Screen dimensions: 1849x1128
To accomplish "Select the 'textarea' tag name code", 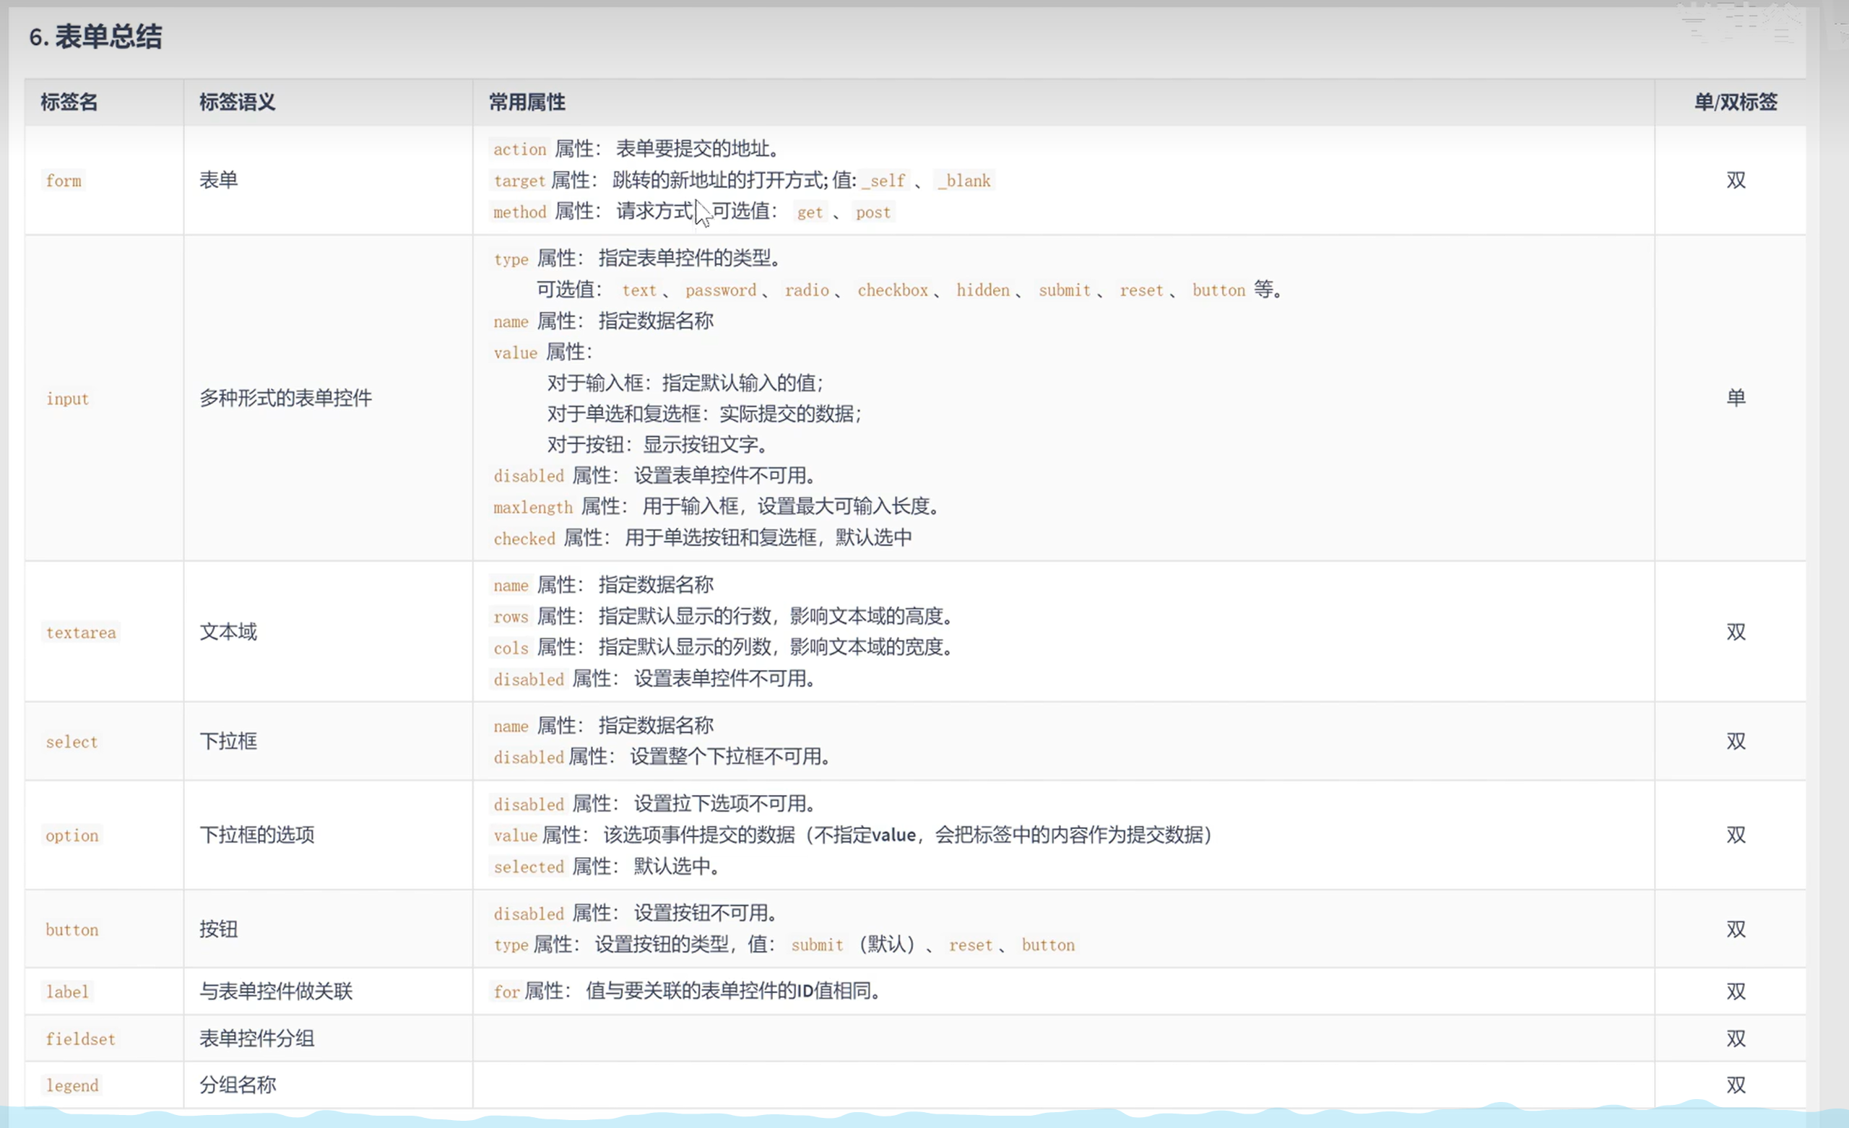I will (x=80, y=633).
